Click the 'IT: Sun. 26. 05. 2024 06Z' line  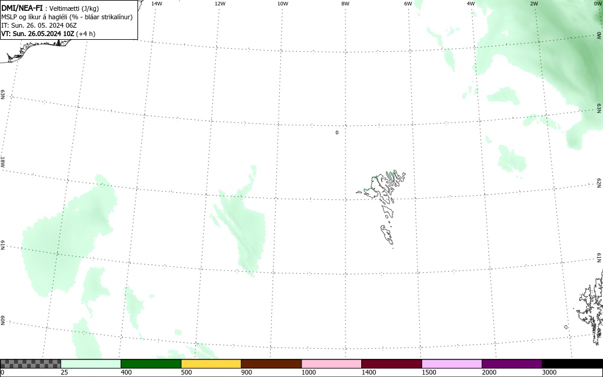tap(39, 25)
